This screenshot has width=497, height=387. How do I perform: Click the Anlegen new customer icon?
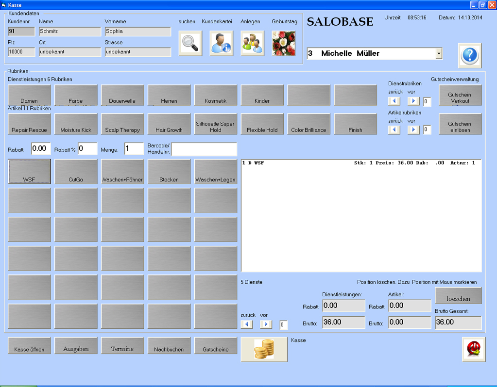click(x=253, y=43)
